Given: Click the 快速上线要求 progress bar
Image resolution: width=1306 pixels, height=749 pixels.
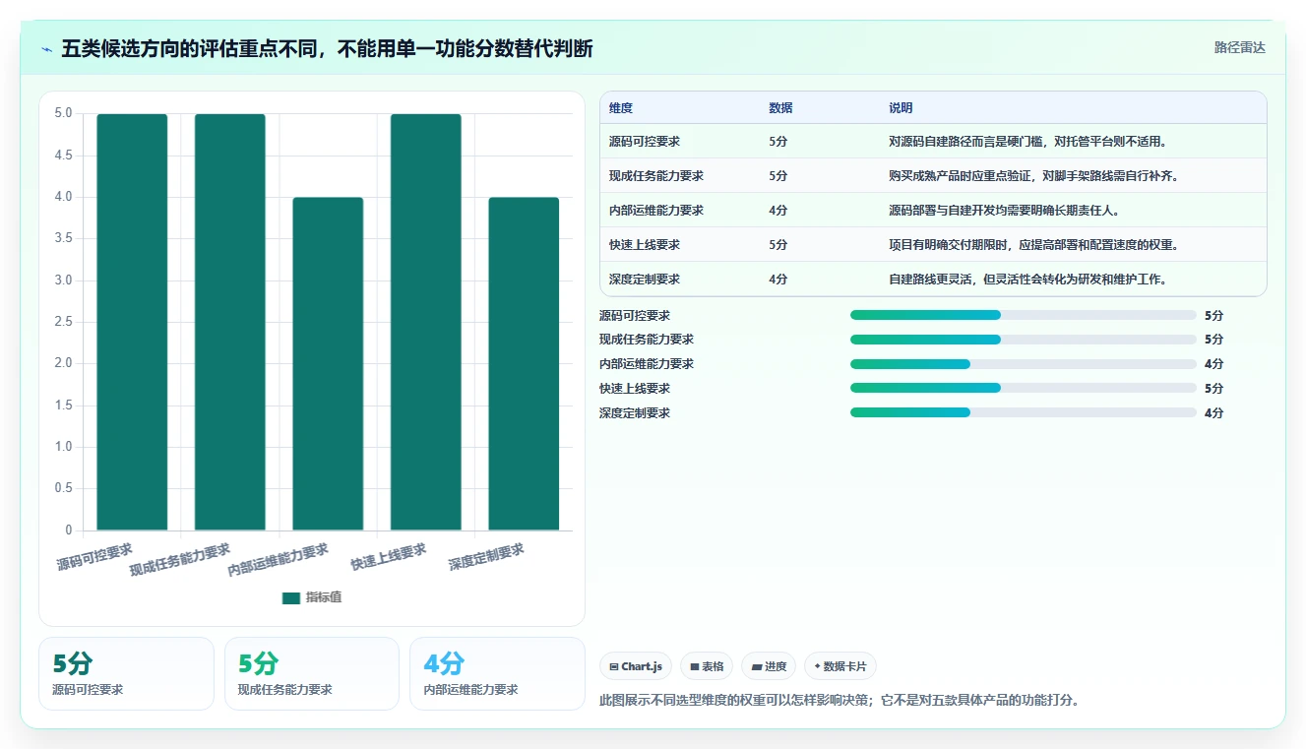Looking at the screenshot, I should coord(1024,388).
